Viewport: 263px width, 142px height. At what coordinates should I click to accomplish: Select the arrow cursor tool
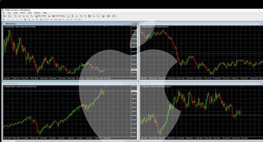[4, 20]
